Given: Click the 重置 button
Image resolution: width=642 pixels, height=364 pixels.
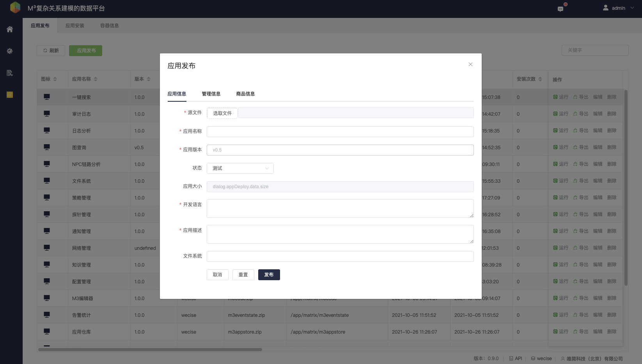Looking at the screenshot, I should click(243, 275).
